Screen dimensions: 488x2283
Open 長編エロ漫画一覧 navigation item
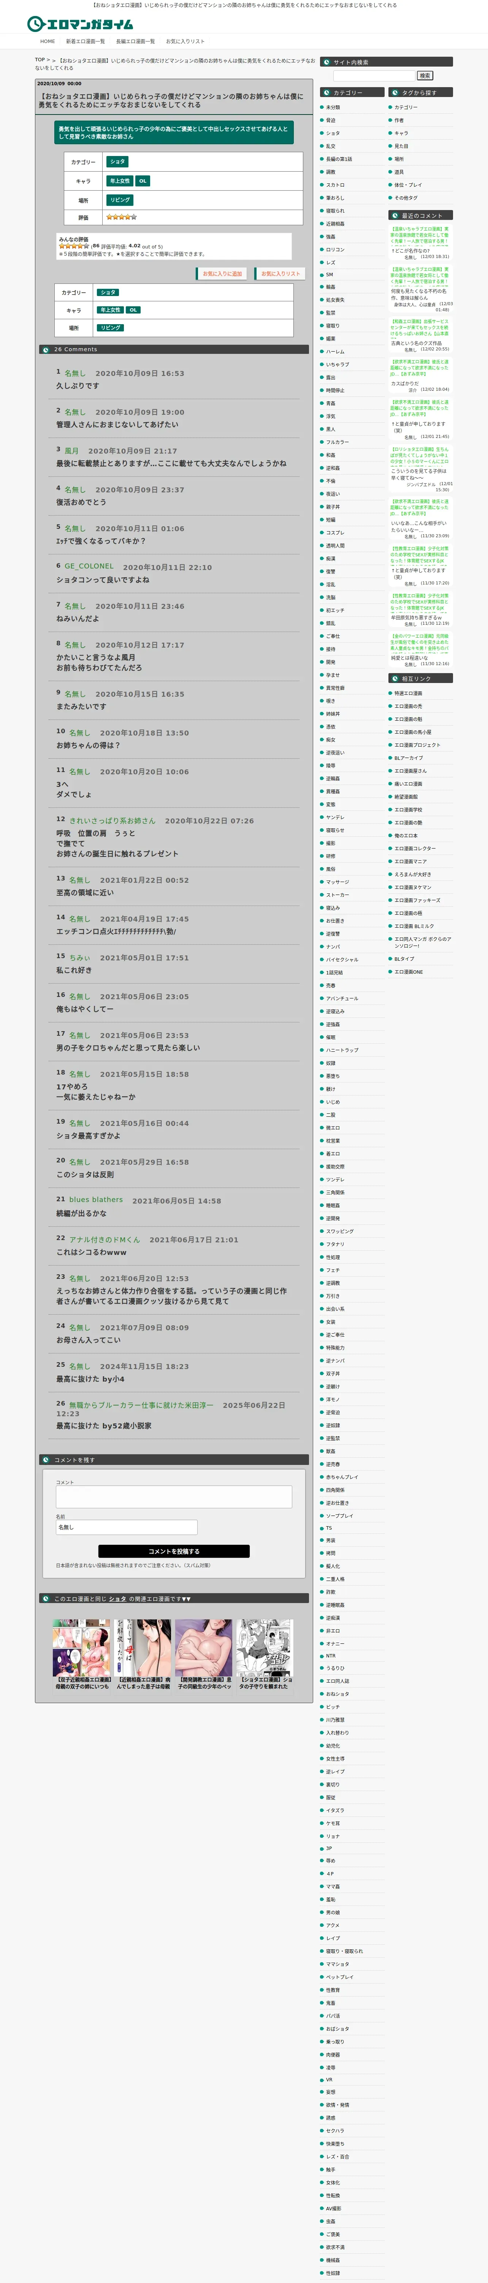(136, 41)
